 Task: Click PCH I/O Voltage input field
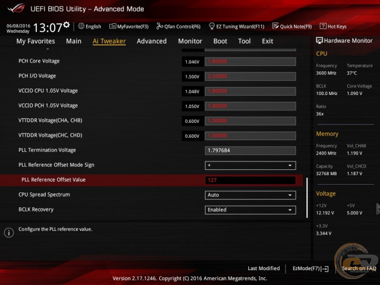coord(251,77)
